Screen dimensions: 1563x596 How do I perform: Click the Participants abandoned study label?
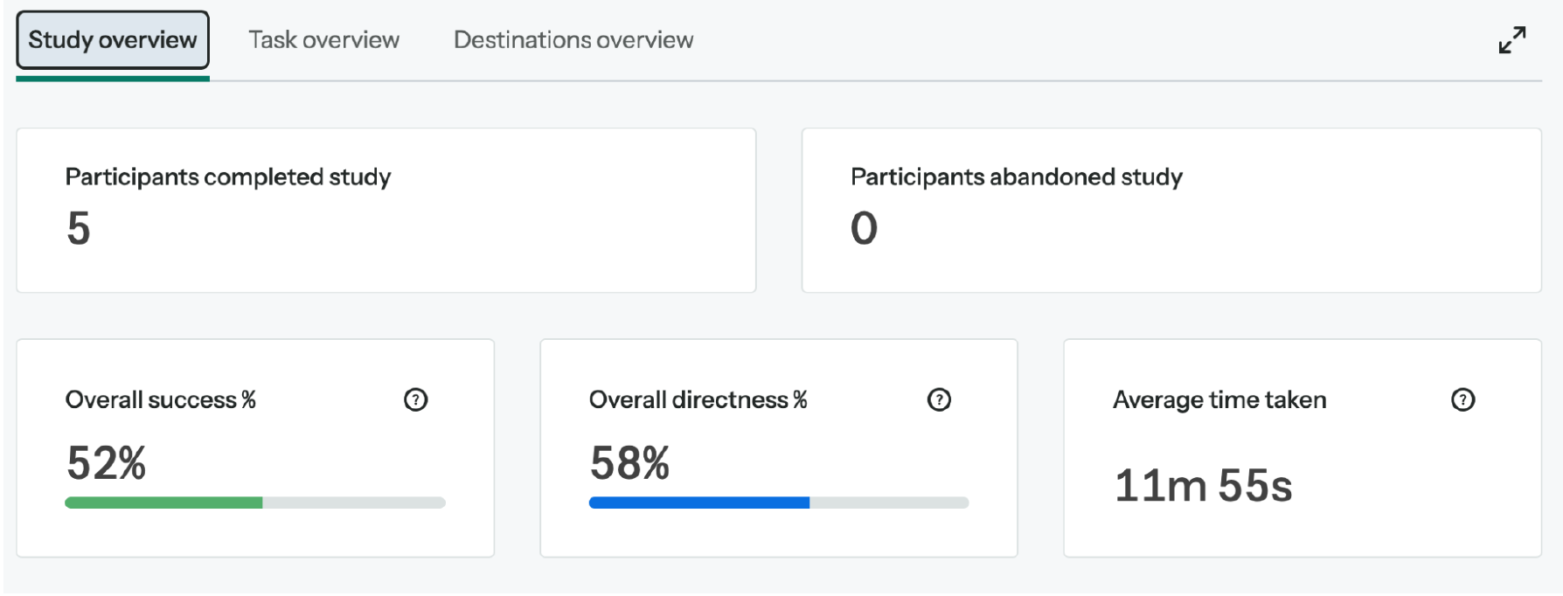click(x=1017, y=177)
